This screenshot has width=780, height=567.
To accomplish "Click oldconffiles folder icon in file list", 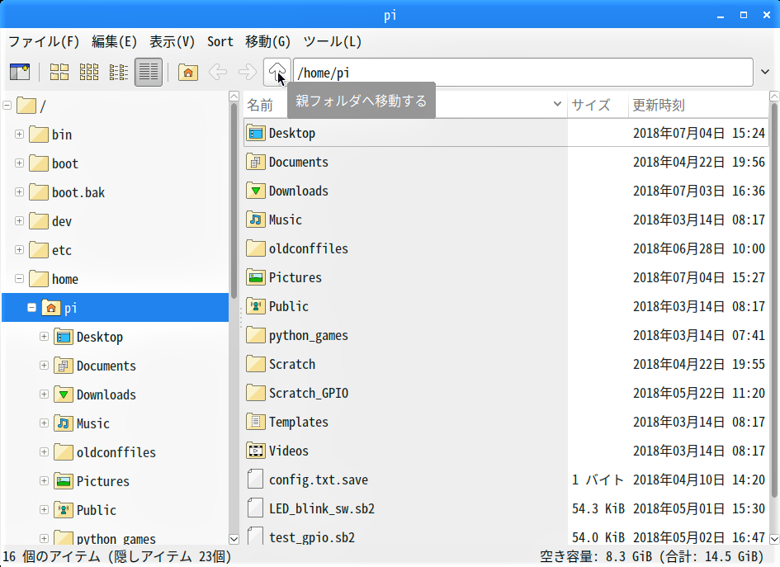I will [x=256, y=248].
